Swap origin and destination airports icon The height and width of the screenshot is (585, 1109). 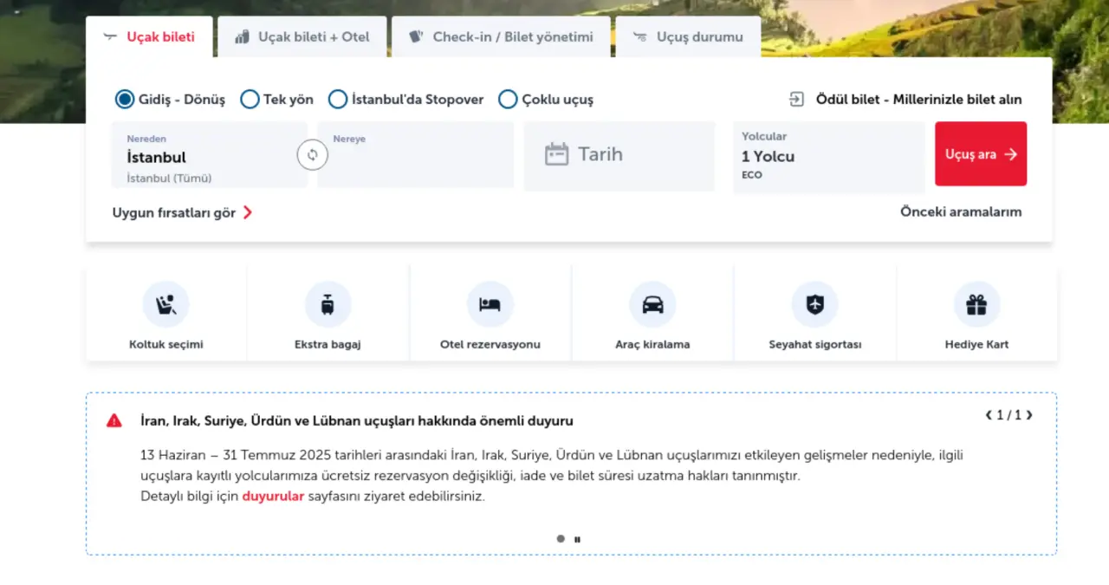tap(313, 155)
